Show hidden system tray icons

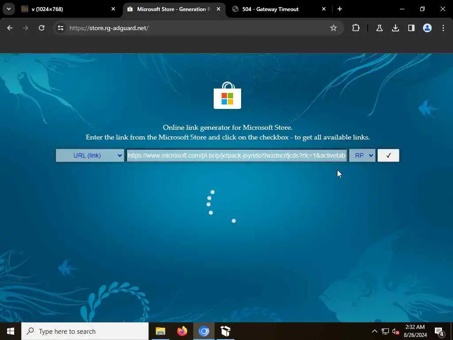tap(374, 331)
